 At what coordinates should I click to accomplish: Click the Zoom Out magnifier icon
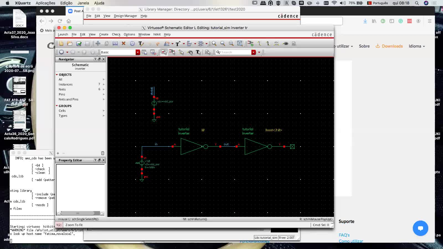pyautogui.click(x=223, y=43)
